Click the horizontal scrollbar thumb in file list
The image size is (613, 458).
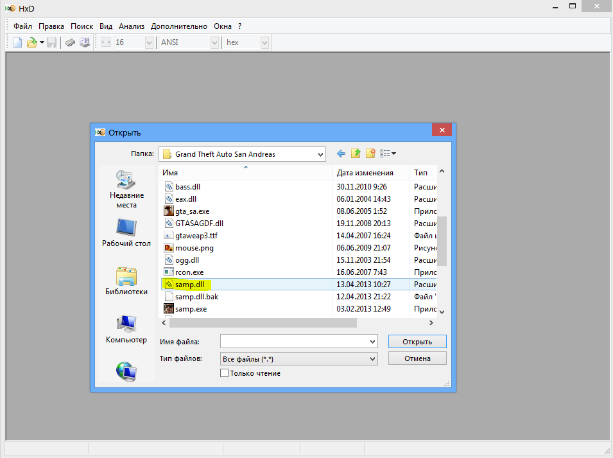click(x=263, y=322)
